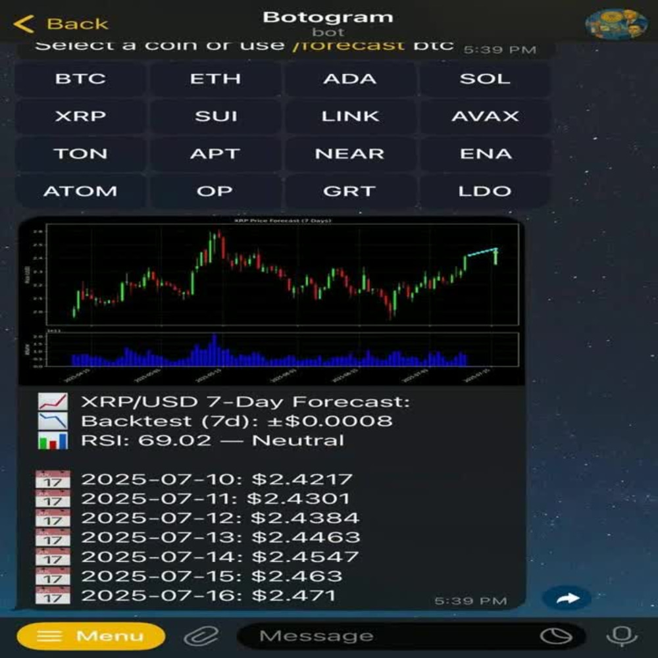Viewport: 658px width, 658px height.
Task: Tap the 2025-07-16: $2.471 forecast line
Action: pyautogui.click(x=208, y=595)
